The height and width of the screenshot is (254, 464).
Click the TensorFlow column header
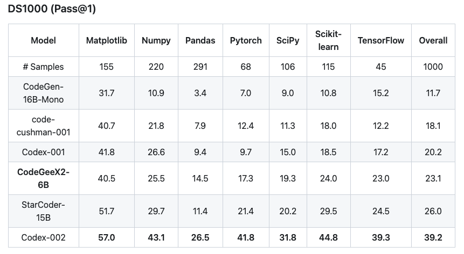click(381, 40)
